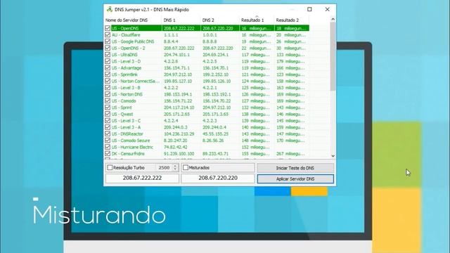
Task: Select the US - DNSReactor row
Action: point(207,134)
